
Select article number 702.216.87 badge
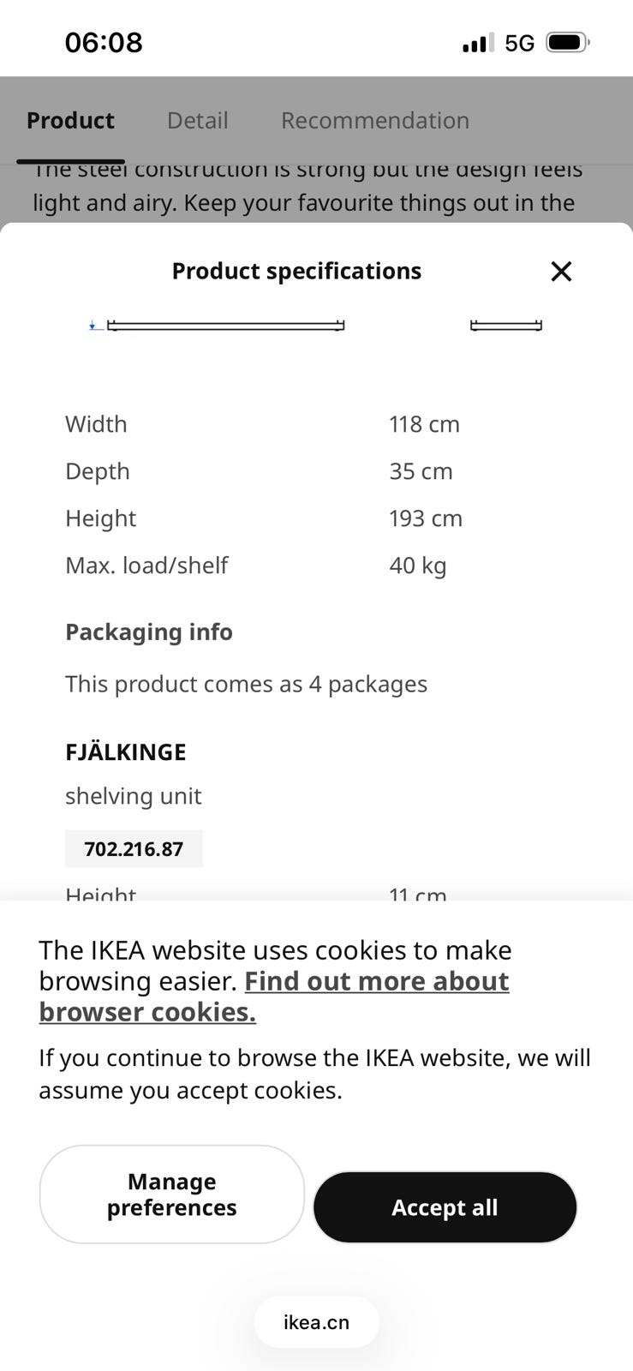coord(134,849)
